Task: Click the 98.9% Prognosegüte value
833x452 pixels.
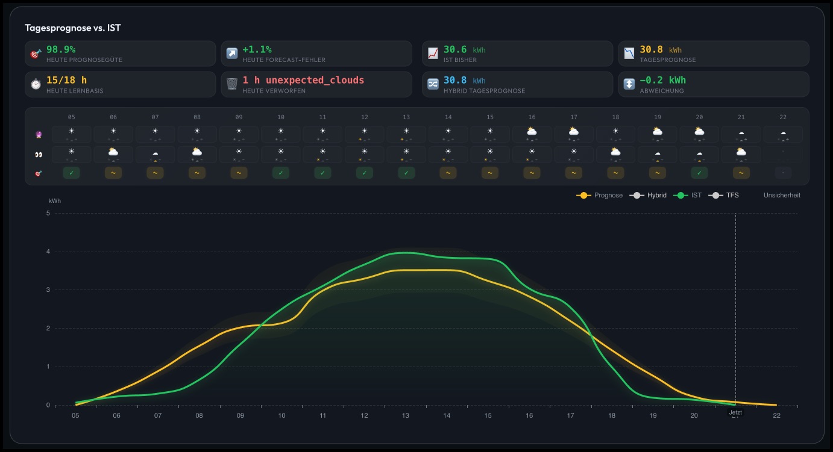Action: (61, 49)
